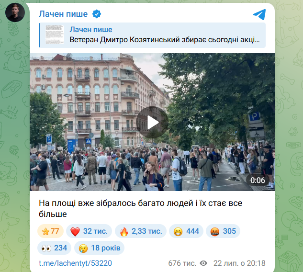
Task: Open the Лачен пише channel title
Action: pos(63,14)
